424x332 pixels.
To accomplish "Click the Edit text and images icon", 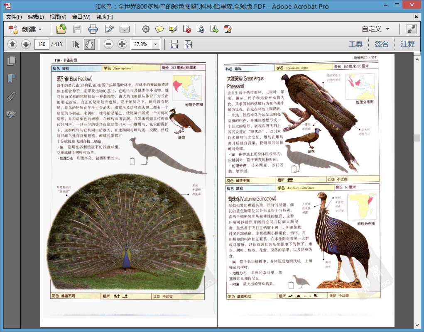I will pyautogui.click(x=109, y=29).
